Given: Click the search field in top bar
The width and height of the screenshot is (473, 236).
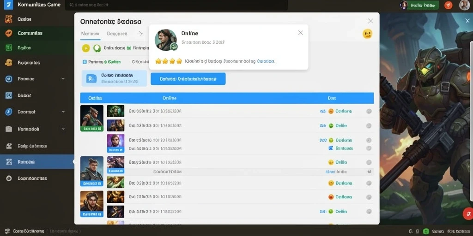Looking at the screenshot, I should coord(176,5).
